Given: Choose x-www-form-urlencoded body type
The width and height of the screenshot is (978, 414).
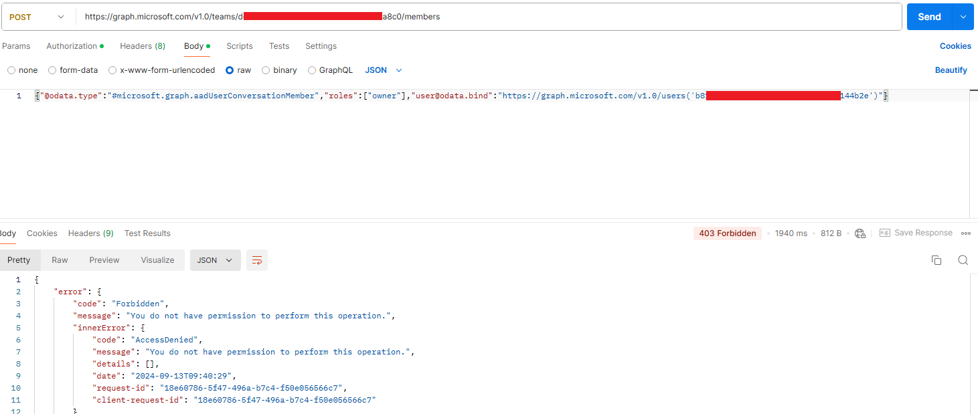Looking at the screenshot, I should tap(162, 70).
